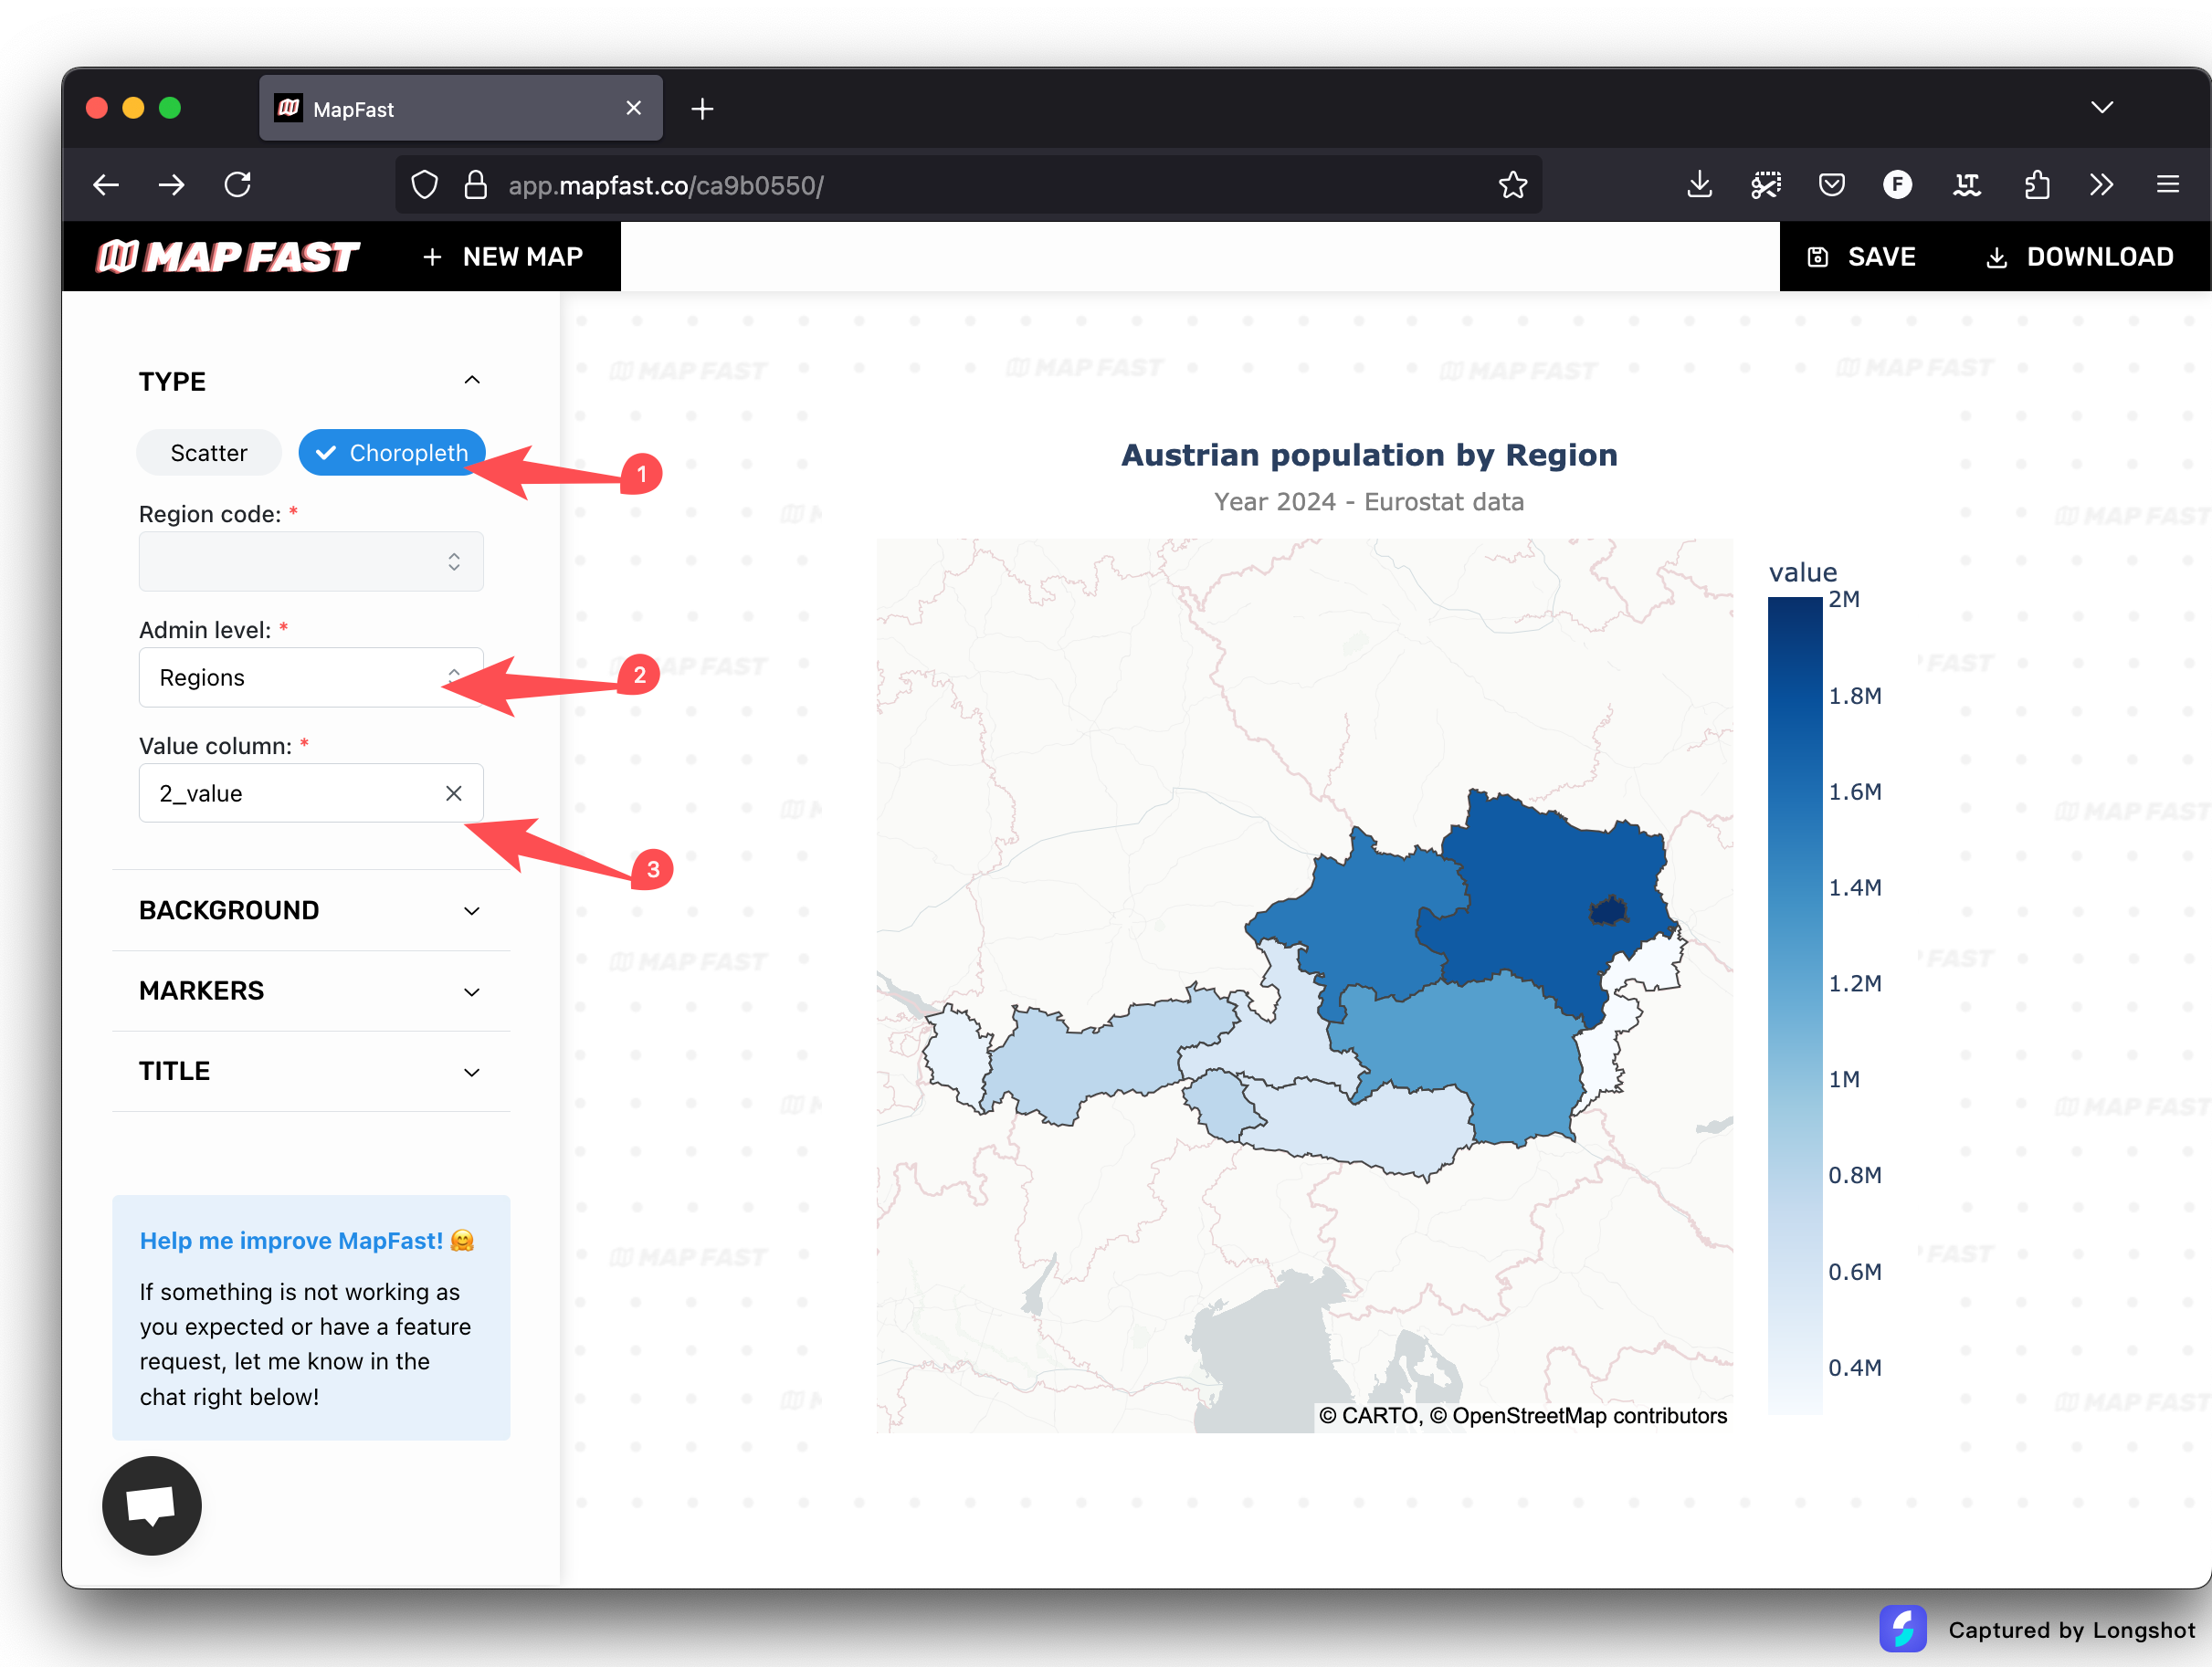2212x1667 pixels.
Task: Go forward to the next page
Action: coord(172,185)
